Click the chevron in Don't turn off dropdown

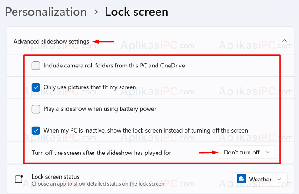(x=268, y=152)
